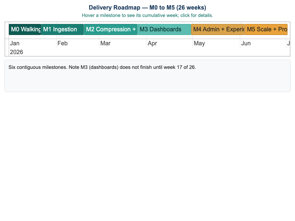Open the M1 Ingestion milestone details

tap(62, 29)
